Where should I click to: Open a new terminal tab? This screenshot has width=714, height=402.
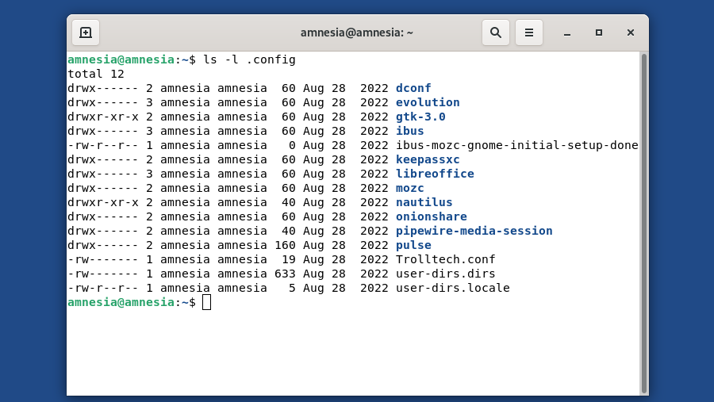[86, 33]
